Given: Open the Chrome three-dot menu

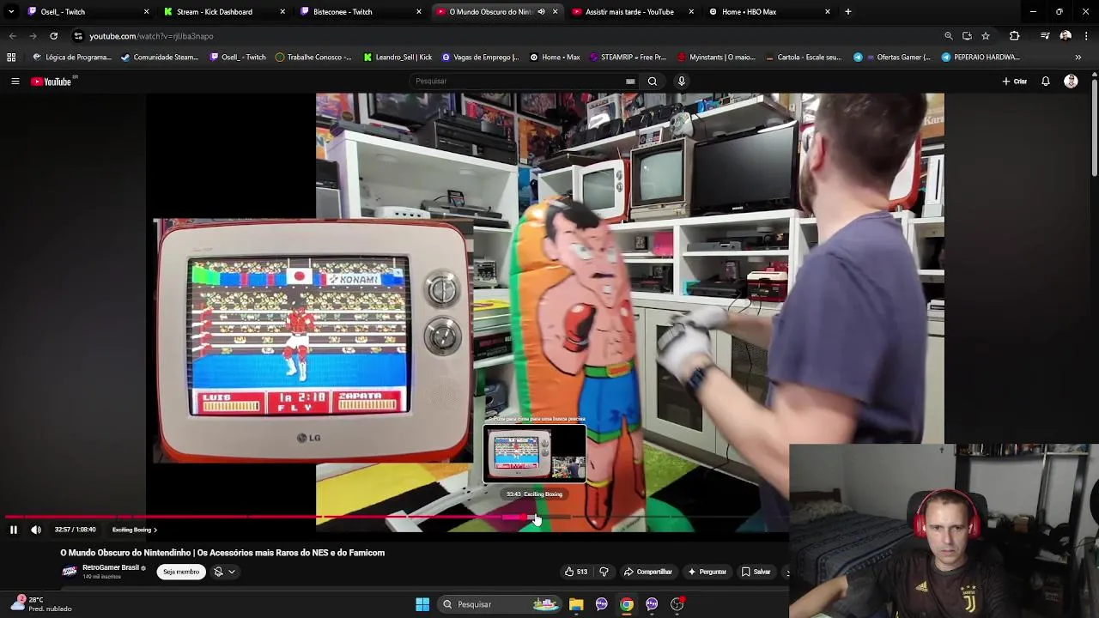Looking at the screenshot, I should 1086,36.
